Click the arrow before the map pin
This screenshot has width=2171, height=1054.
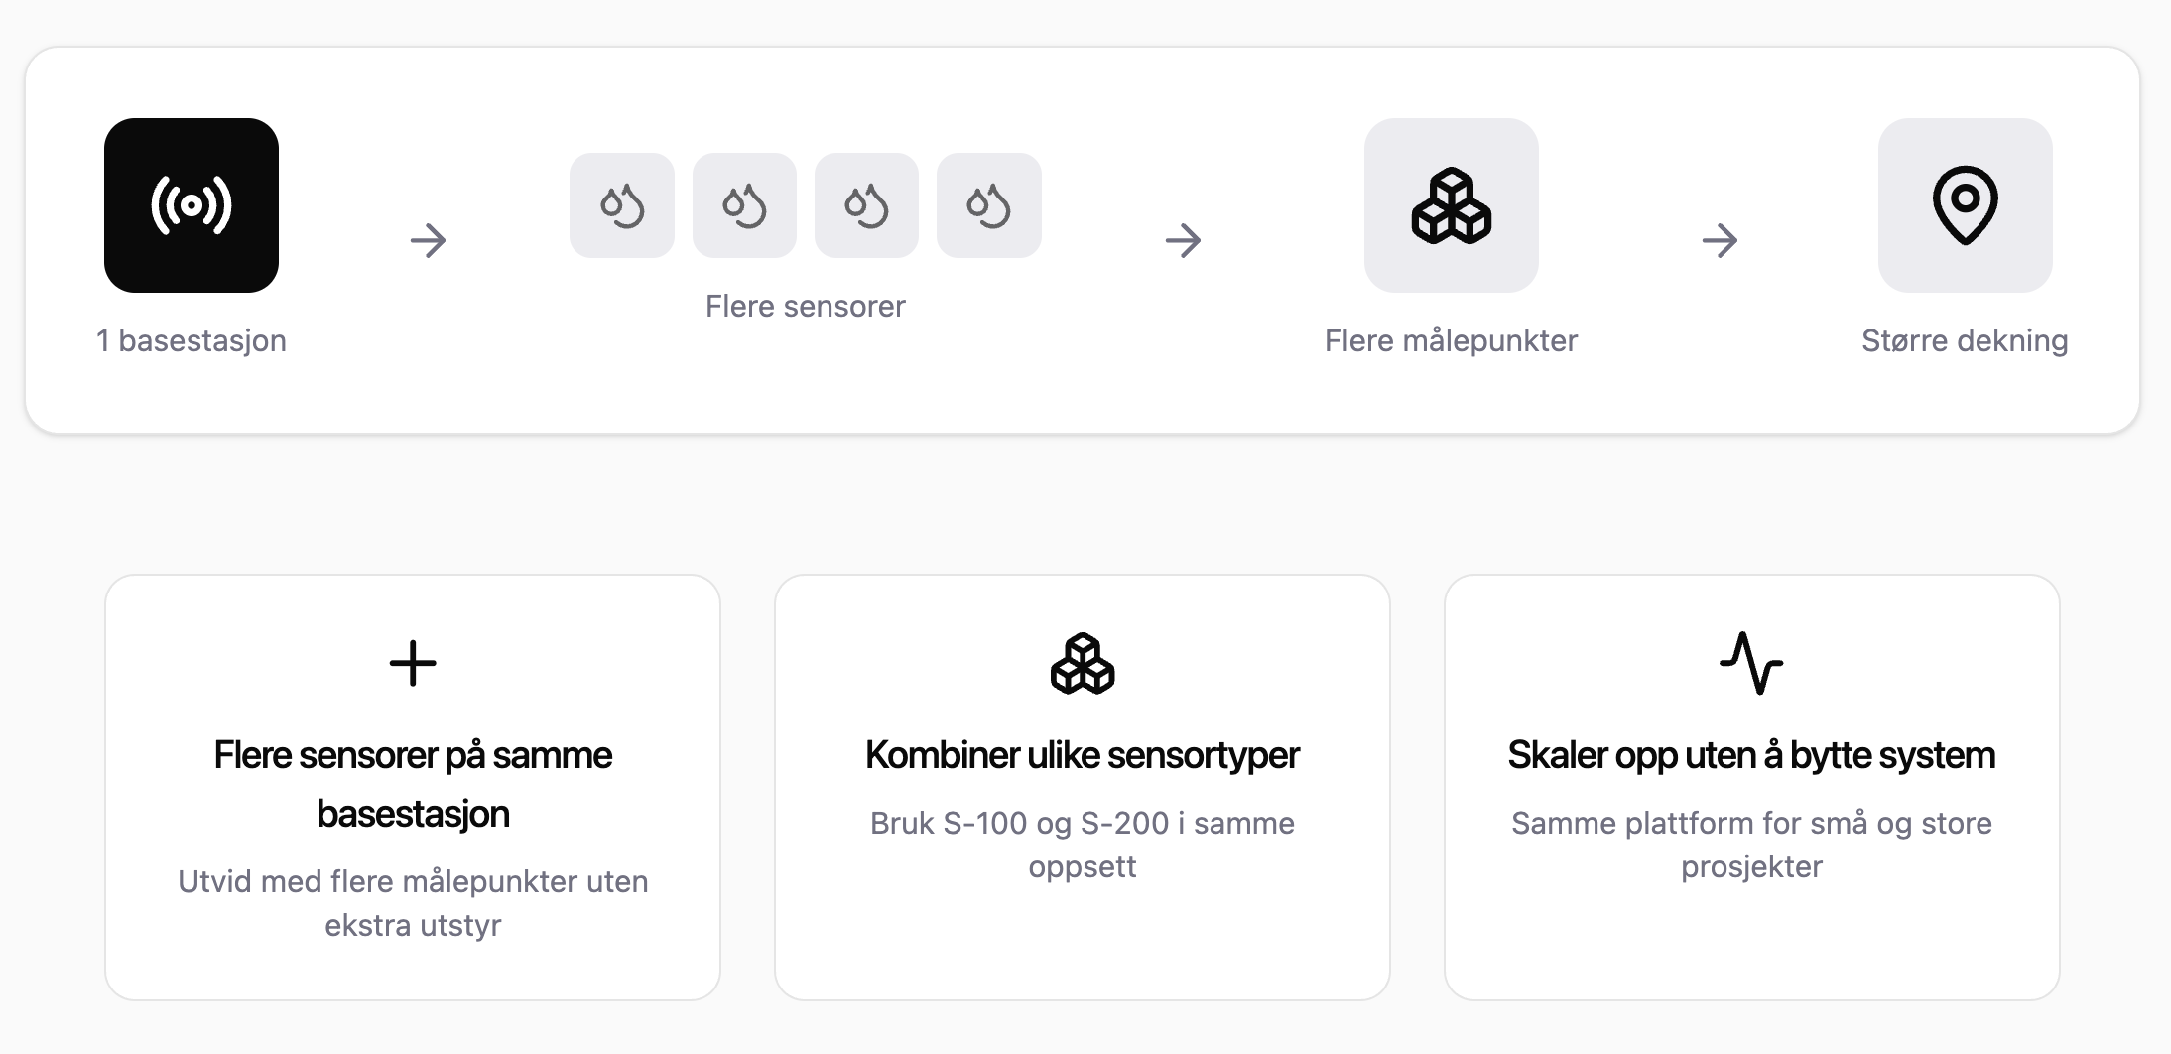pyautogui.click(x=1721, y=240)
